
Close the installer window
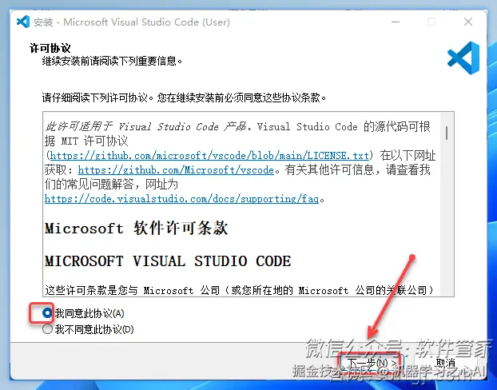468,22
